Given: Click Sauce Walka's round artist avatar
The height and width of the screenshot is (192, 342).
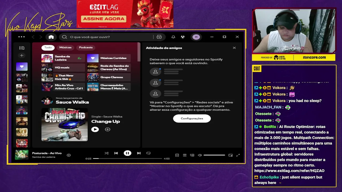Looking at the screenshot, I should click(x=47, y=101).
